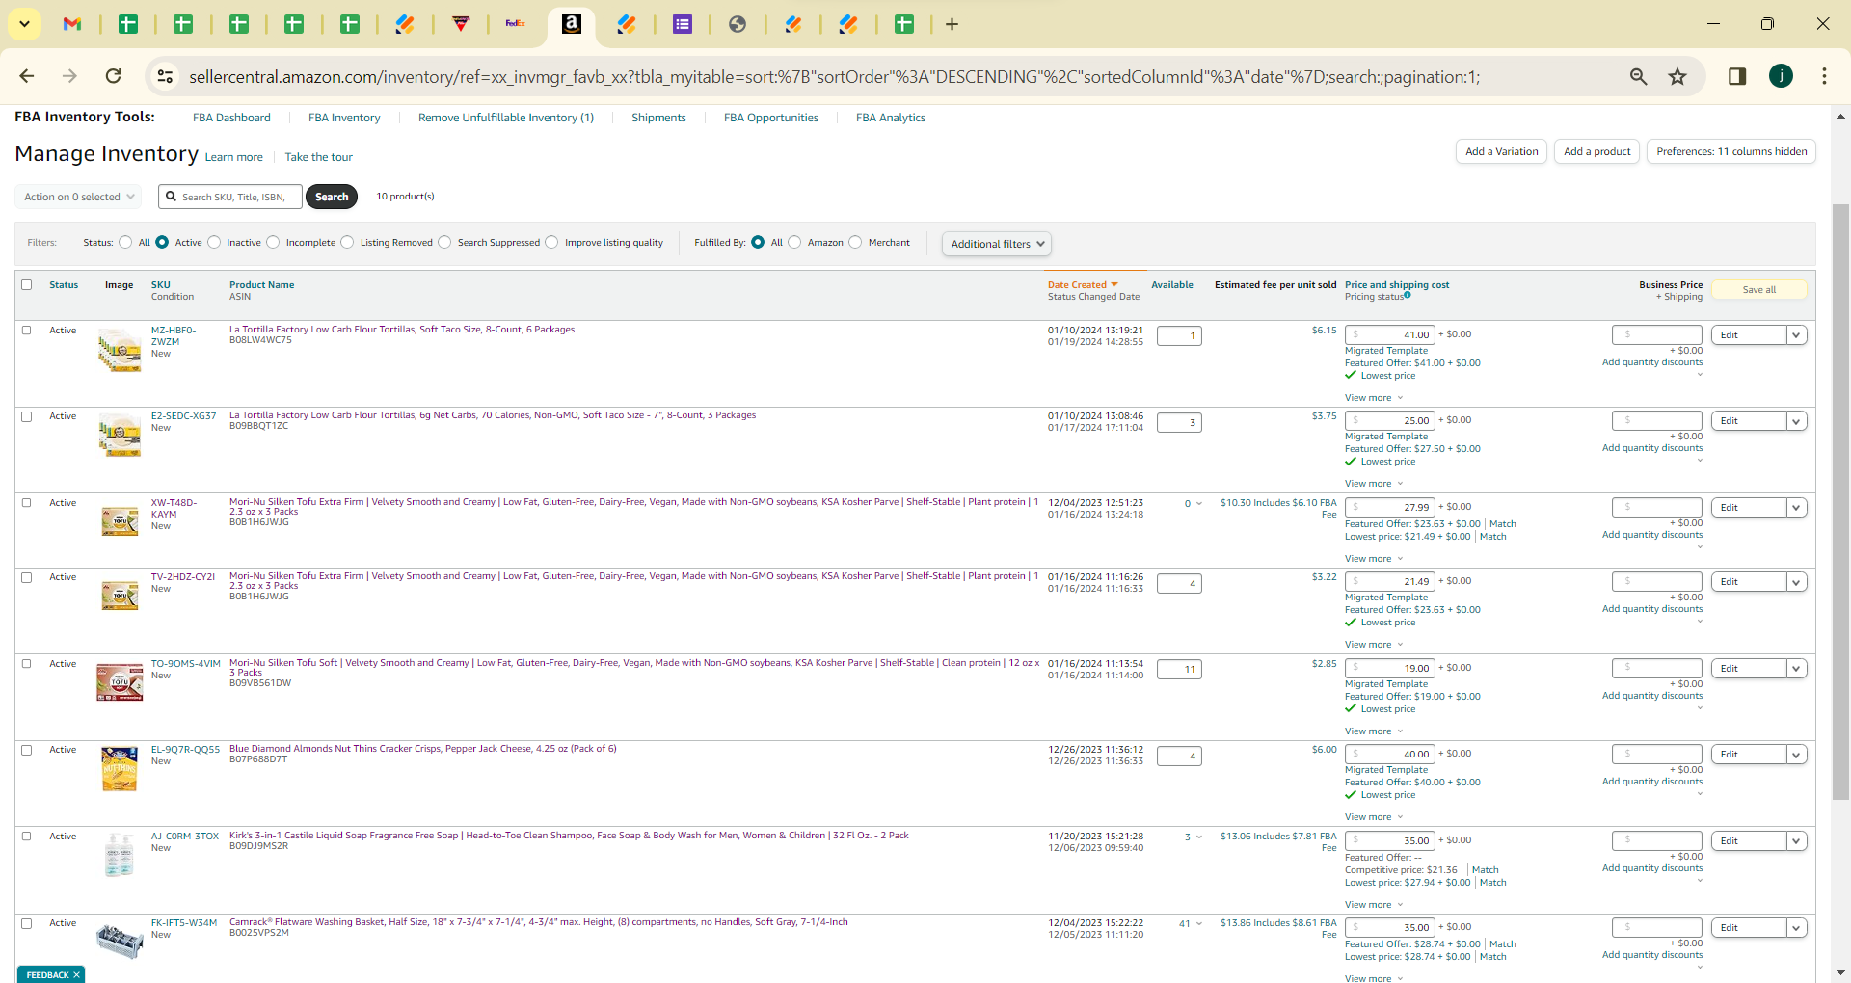Expand available quantity chevron for Camrack row
This screenshot has width=1851, height=983.
click(x=1199, y=923)
